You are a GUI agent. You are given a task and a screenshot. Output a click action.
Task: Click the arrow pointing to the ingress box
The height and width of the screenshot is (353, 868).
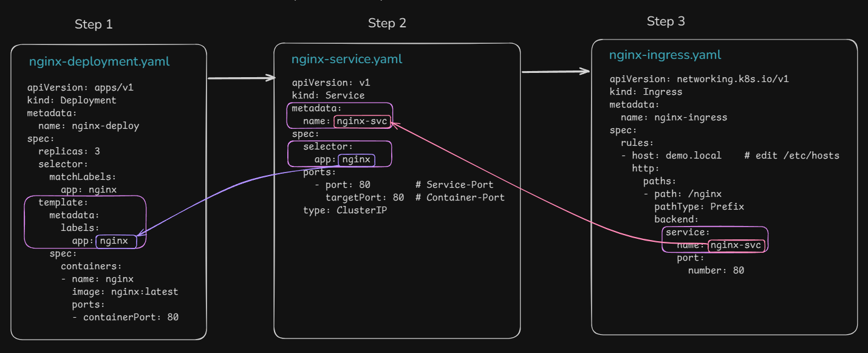pyautogui.click(x=556, y=72)
